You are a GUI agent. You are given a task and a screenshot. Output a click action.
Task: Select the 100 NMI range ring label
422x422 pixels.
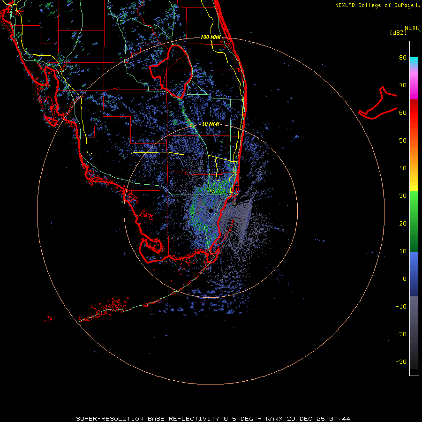coord(211,37)
